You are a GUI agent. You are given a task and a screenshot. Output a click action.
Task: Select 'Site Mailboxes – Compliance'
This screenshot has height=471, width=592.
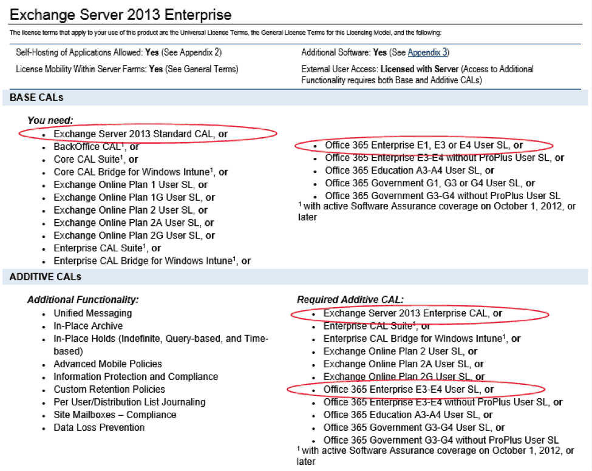point(115,415)
